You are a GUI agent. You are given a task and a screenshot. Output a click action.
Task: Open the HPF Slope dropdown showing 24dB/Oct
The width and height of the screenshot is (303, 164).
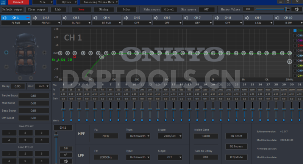(170, 136)
